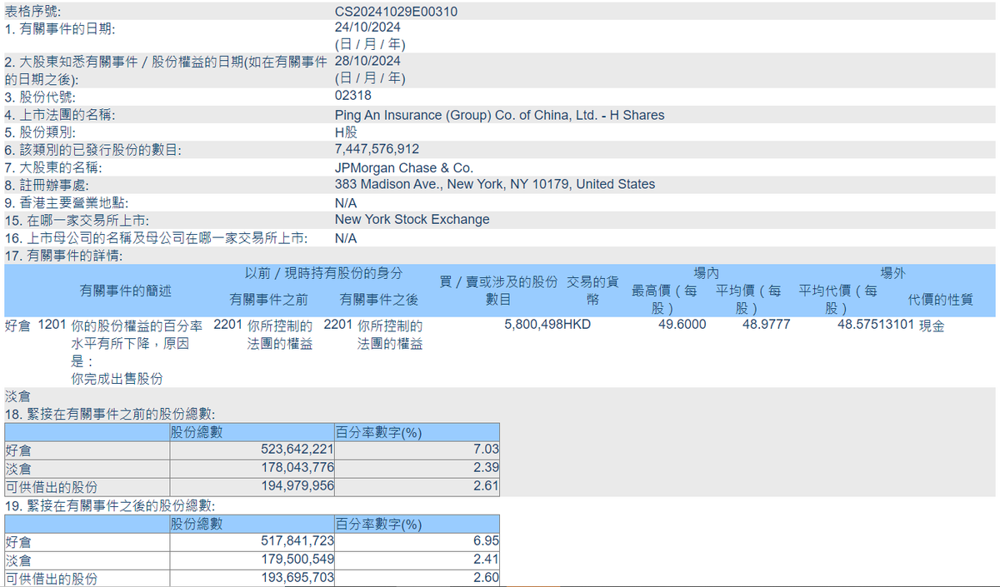Screen dimensions: 1000x587
Task: Click the 6.95 percentage cell
Action: tap(486, 541)
